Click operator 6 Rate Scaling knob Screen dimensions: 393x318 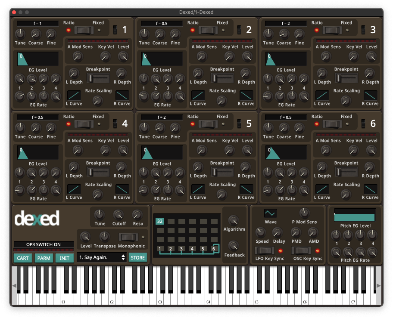click(x=346, y=195)
